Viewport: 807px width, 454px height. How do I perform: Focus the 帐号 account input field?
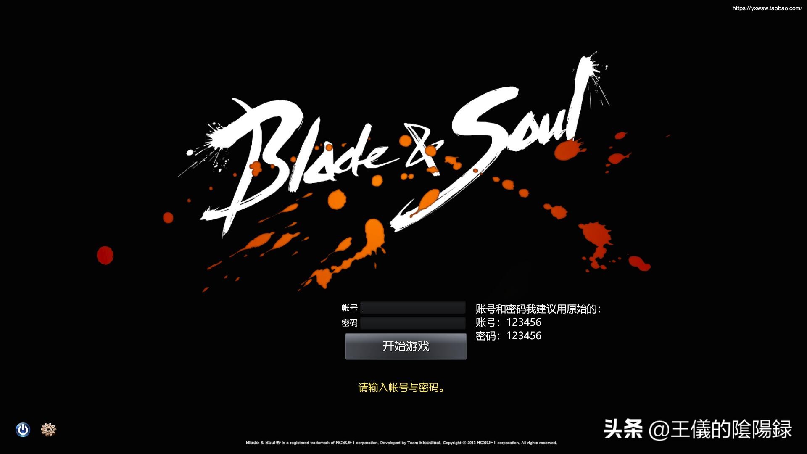click(413, 308)
